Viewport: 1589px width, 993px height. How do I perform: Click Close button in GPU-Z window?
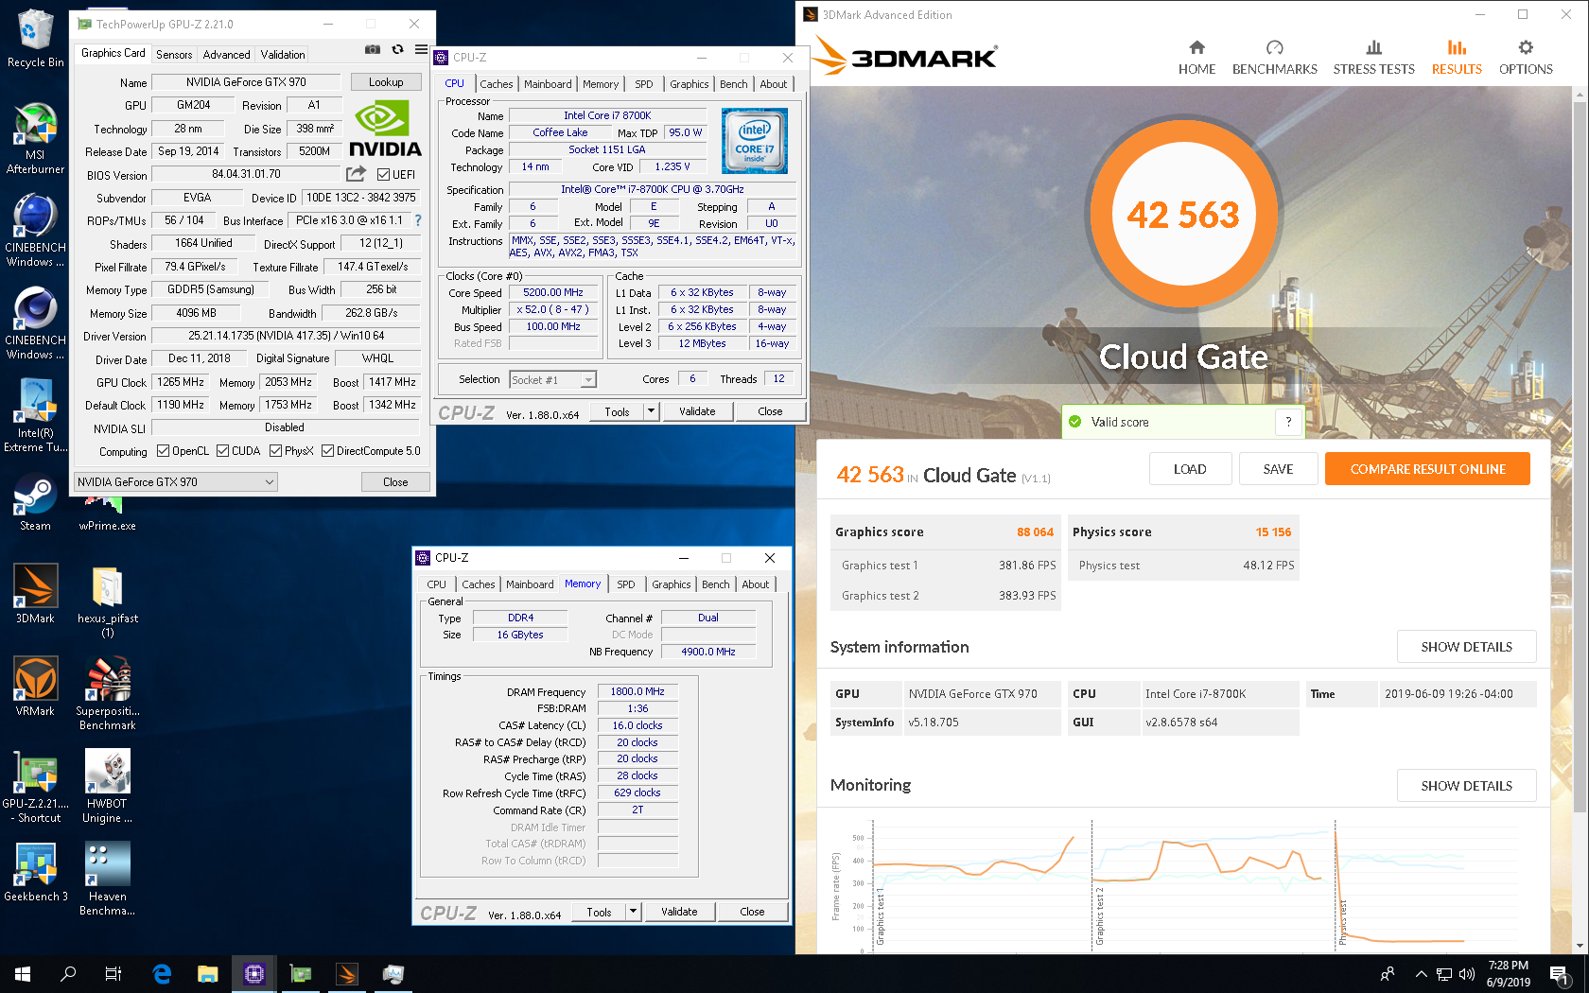tap(395, 482)
